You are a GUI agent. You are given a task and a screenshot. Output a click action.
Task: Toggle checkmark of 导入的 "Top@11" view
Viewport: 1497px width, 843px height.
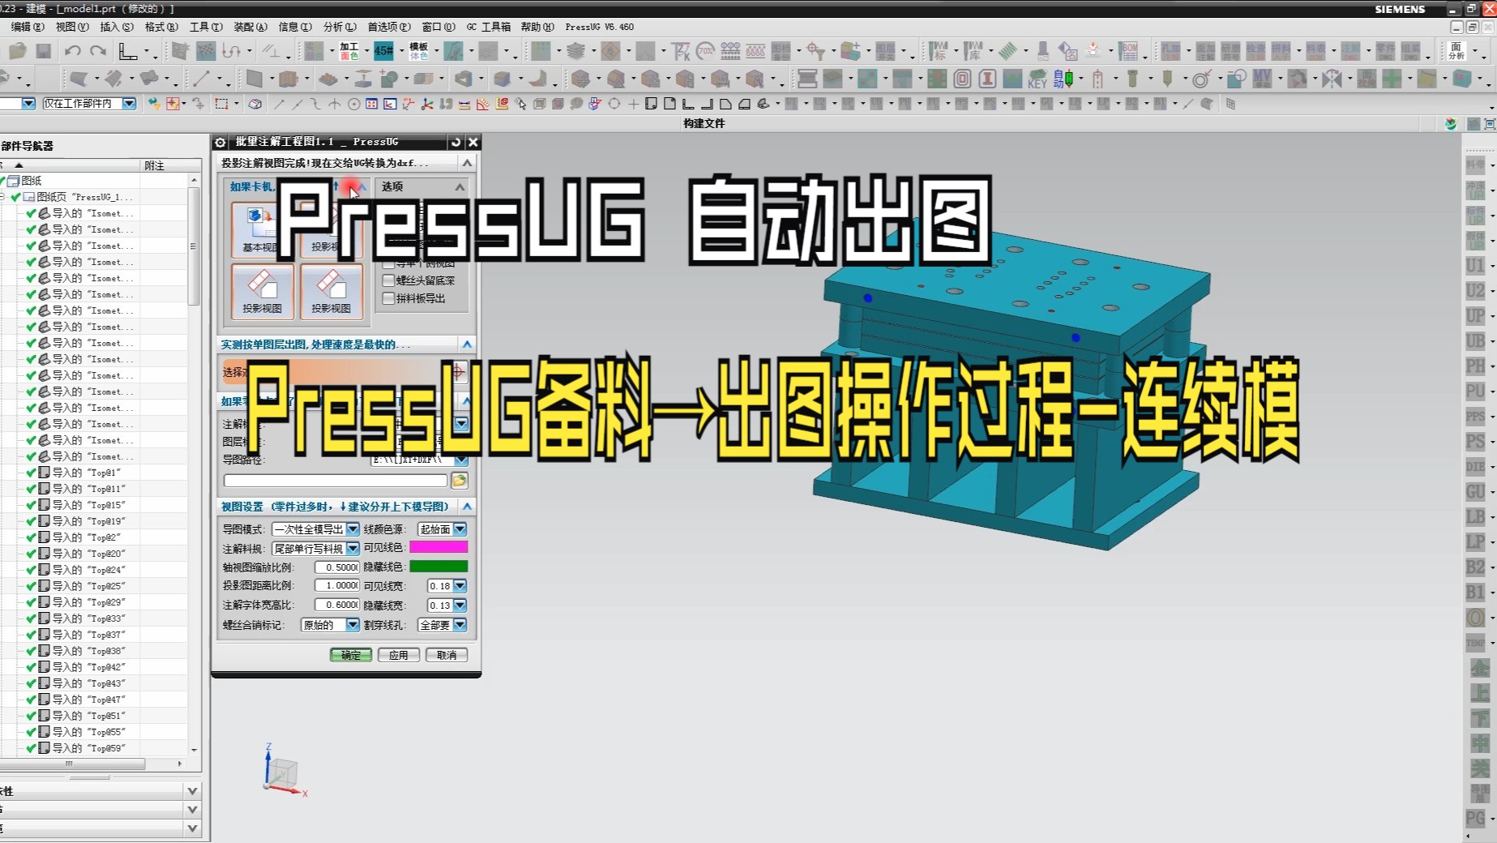[x=31, y=489]
